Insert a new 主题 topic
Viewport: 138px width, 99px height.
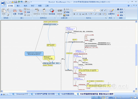(x=15, y=12)
